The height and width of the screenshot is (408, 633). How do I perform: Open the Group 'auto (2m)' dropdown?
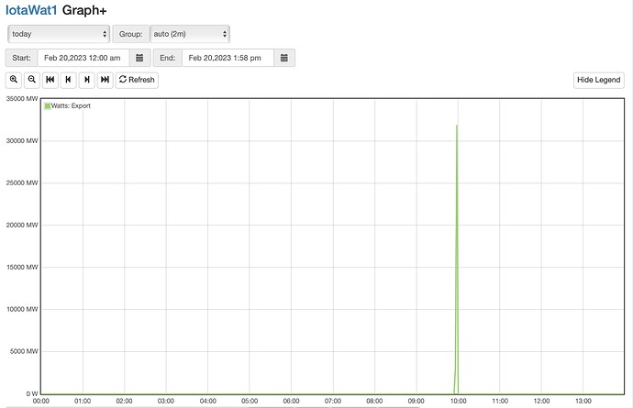click(190, 34)
